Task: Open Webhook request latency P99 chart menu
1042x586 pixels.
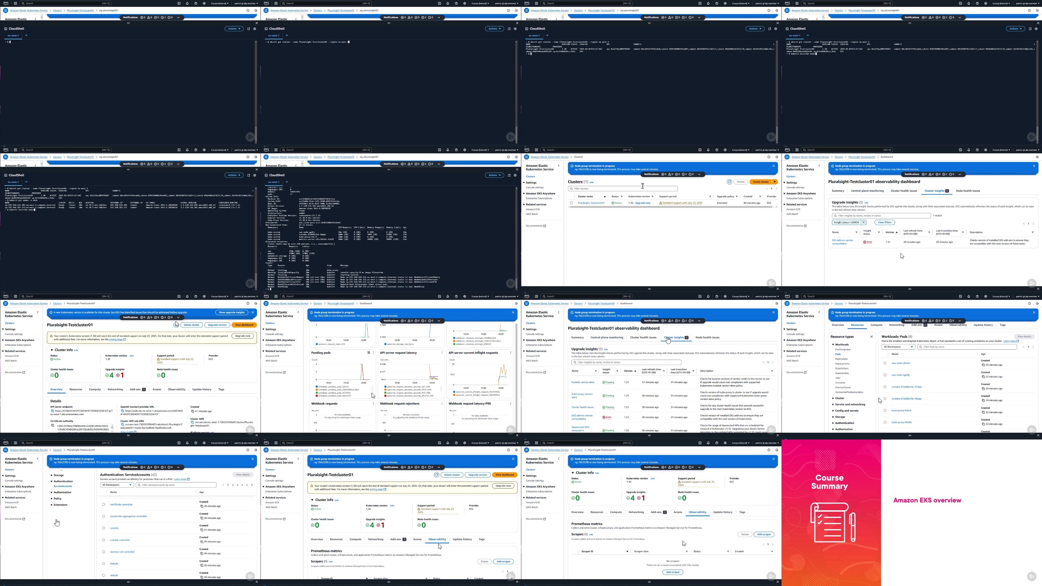Action: point(511,404)
